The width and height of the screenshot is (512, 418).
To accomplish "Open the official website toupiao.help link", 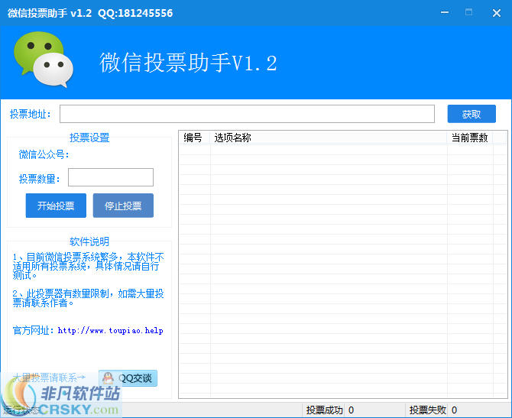I will point(110,330).
